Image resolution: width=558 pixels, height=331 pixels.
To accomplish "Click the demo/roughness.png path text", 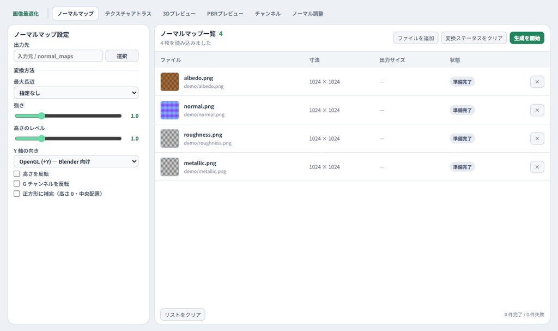I will [208, 143].
